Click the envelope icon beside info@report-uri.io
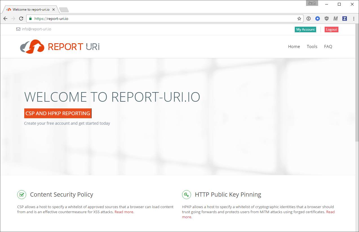359x232 pixels. [18, 29]
